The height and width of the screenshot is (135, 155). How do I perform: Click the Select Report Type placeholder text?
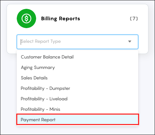click(x=41, y=42)
